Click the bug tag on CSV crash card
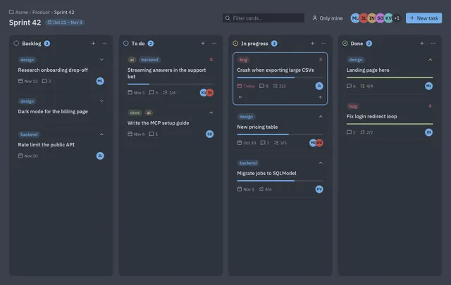The height and width of the screenshot is (285, 451). point(243,60)
